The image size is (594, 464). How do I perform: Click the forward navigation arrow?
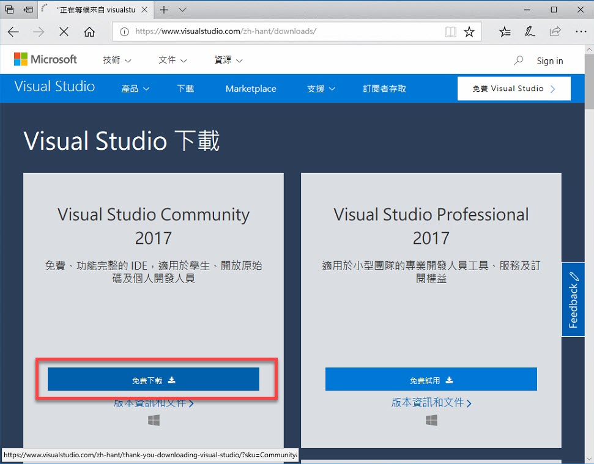point(39,31)
